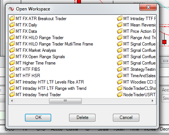The width and height of the screenshot is (169, 135).
Task: Select MT FX HILO Range Trader MutliTime Frame
Action: pos(54,44)
